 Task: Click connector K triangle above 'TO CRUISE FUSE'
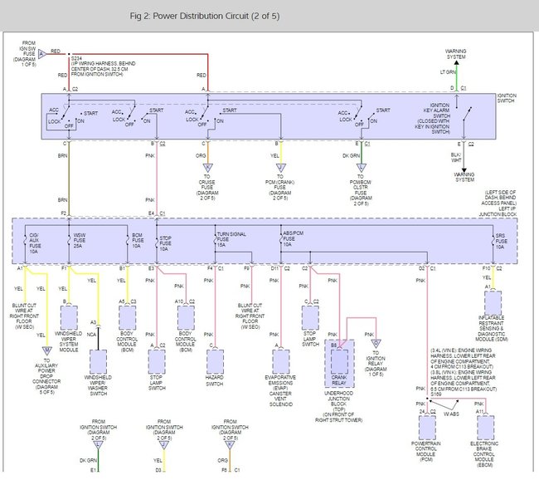point(207,168)
